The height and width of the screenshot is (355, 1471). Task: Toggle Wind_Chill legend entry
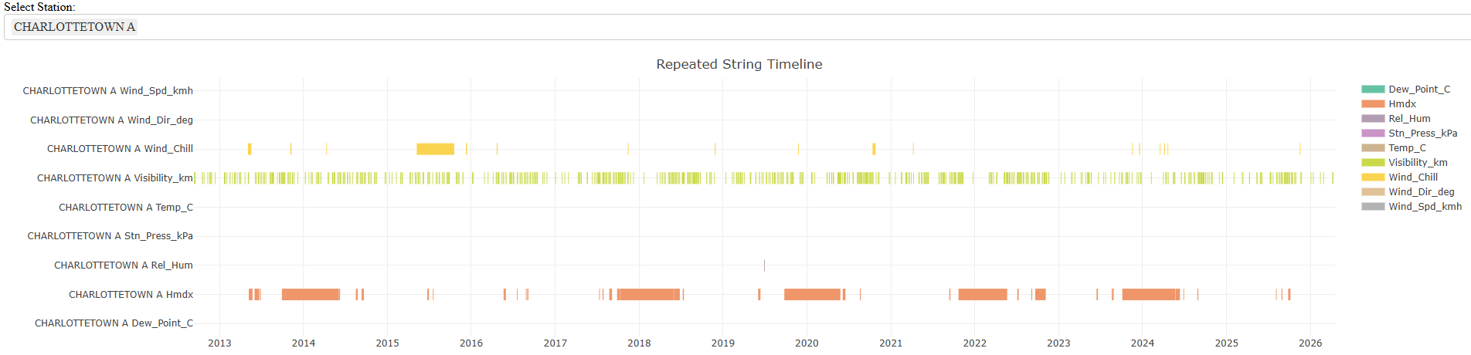[x=1412, y=177]
